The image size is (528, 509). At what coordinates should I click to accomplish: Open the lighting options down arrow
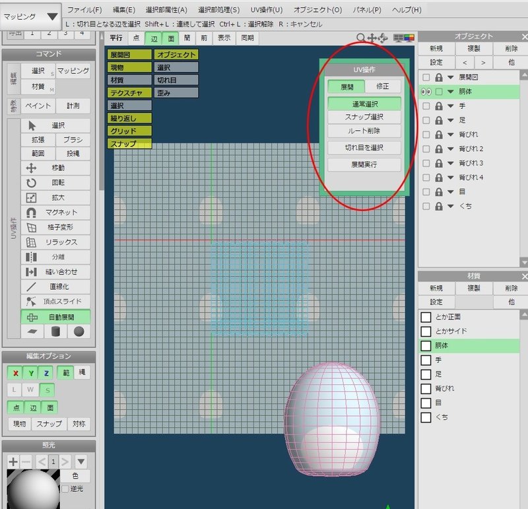(81, 461)
